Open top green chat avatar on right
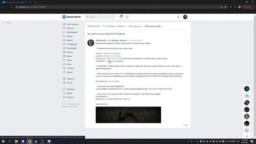The image size is (256, 144). click(x=247, y=89)
